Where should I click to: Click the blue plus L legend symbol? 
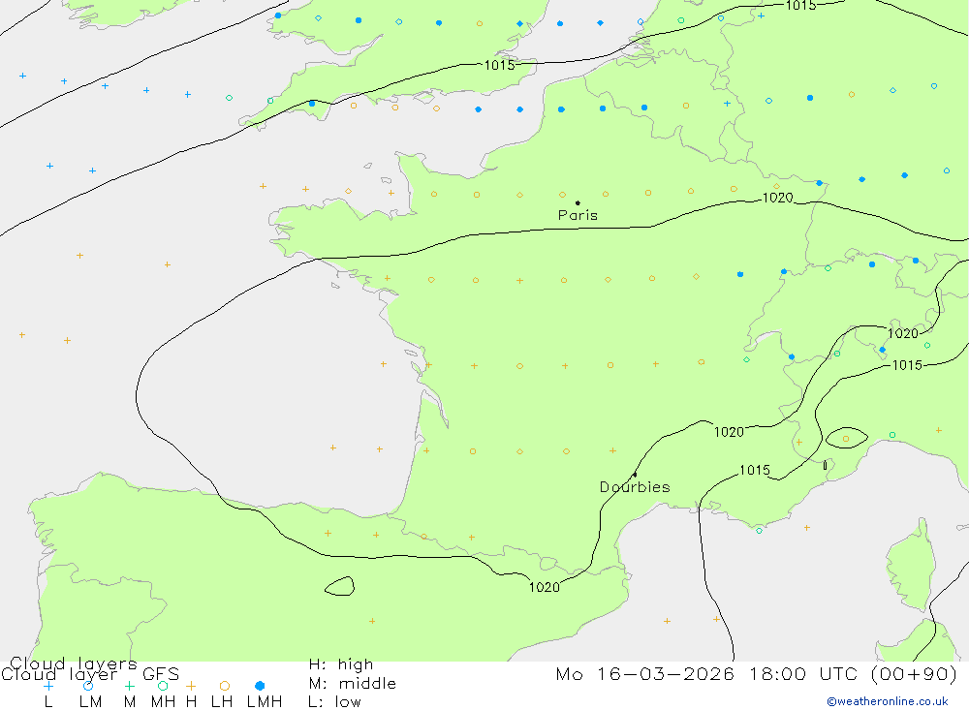click(48, 686)
